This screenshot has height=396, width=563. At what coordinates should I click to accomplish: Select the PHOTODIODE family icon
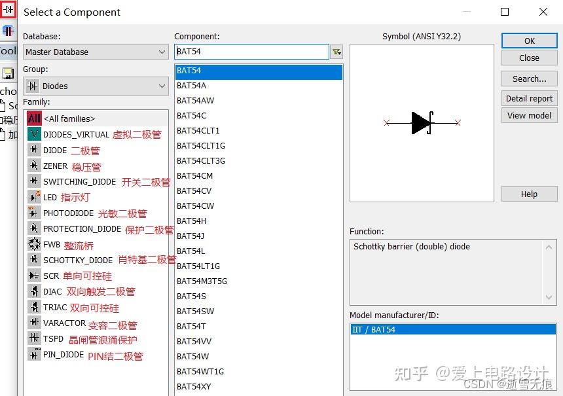[34, 213]
